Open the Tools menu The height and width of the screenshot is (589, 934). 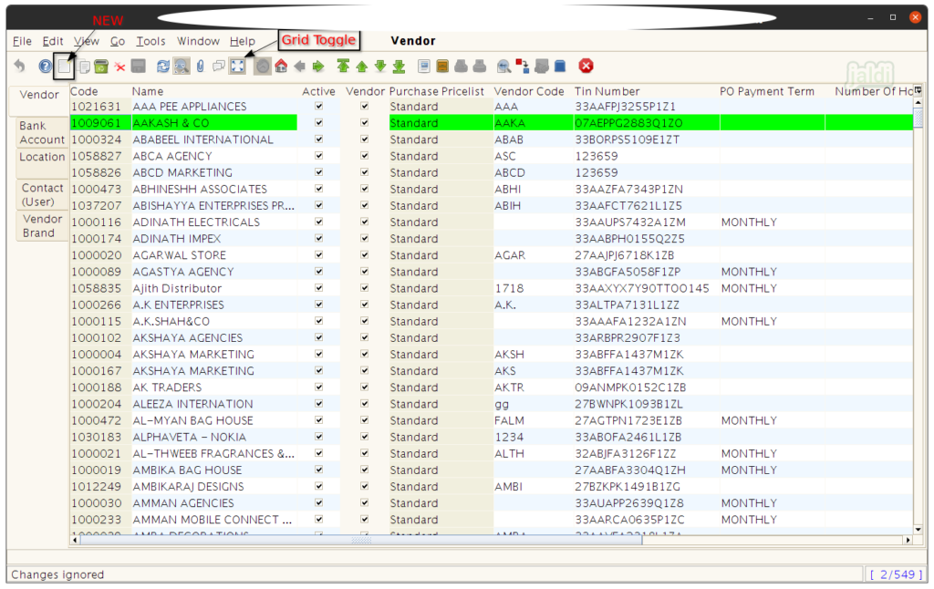pyautogui.click(x=150, y=41)
